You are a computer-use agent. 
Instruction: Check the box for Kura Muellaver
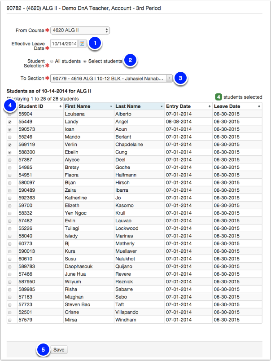pos(10,251)
